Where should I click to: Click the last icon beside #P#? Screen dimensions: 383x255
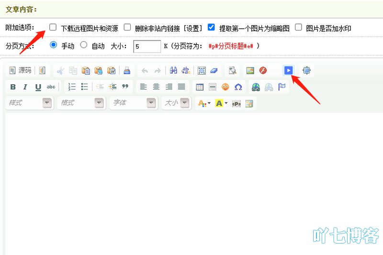point(249,104)
